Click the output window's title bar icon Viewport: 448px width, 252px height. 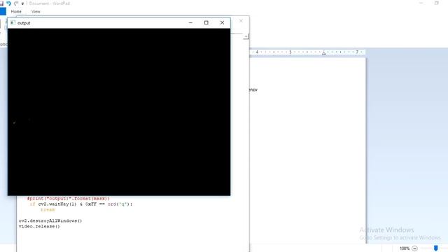(13, 22)
